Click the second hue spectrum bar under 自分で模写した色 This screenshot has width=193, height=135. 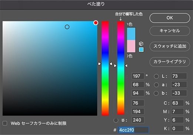pyautogui.click(x=121, y=68)
